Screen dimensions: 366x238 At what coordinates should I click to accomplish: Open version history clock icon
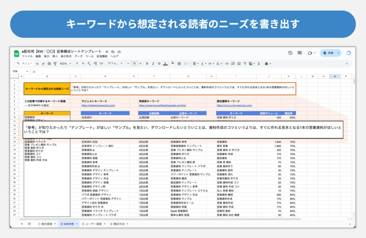point(290,53)
